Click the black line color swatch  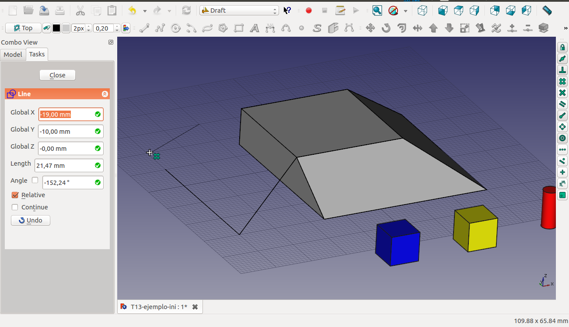pos(56,28)
